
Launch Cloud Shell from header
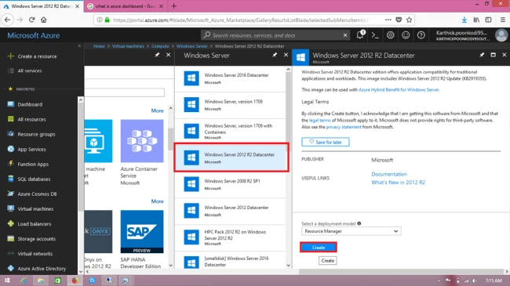(375, 35)
